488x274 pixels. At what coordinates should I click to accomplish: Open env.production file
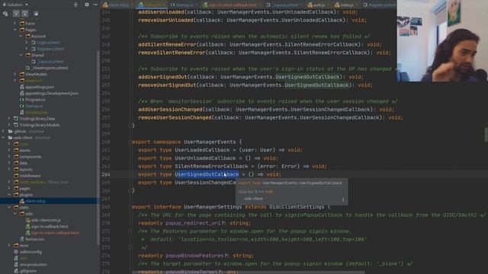[33, 264]
